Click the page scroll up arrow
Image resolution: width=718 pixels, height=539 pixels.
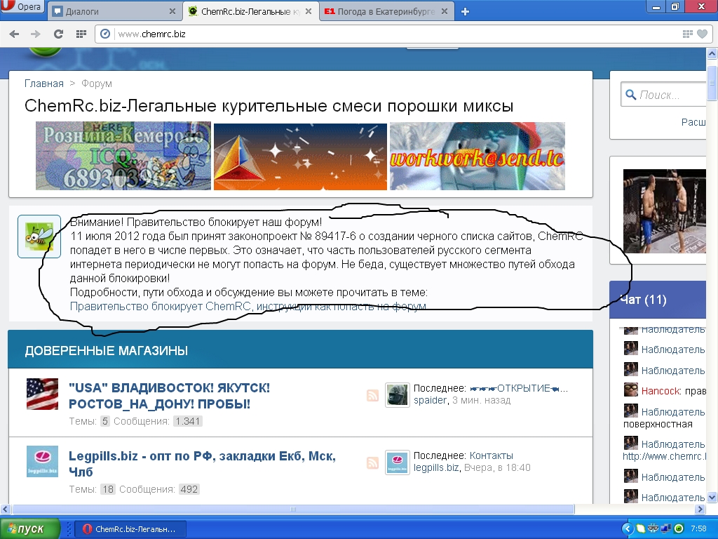pos(712,53)
